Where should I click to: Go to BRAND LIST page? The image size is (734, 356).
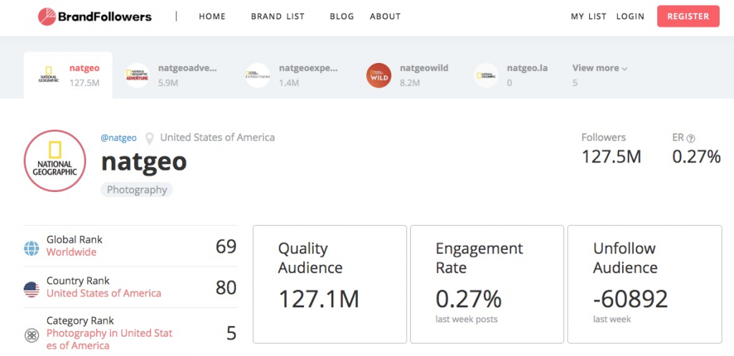point(277,16)
